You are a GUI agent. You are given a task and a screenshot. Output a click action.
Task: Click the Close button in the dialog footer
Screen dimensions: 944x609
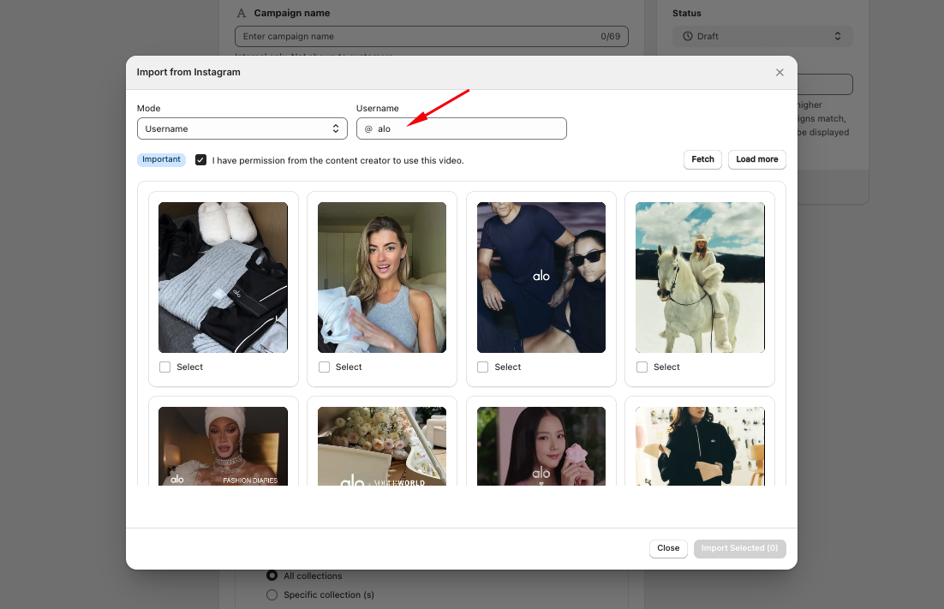(x=668, y=548)
